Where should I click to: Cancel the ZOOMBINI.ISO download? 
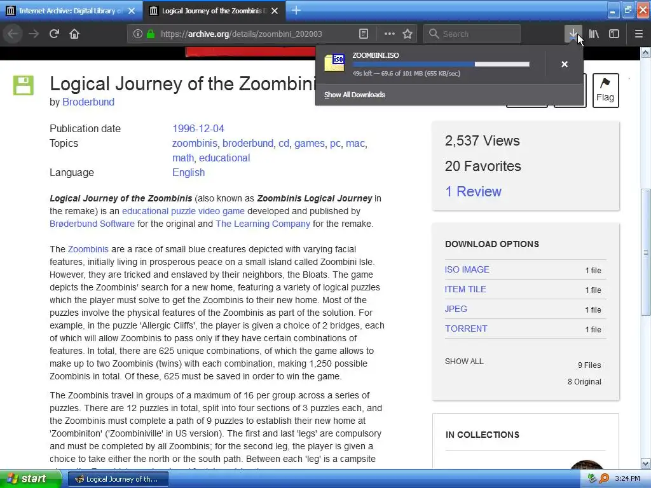565,64
